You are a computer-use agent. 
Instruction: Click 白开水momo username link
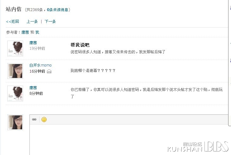coord(41,65)
